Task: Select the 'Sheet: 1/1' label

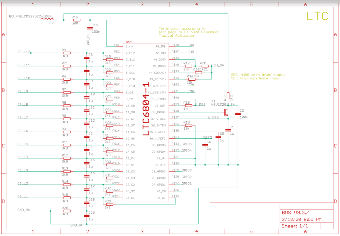Action: pos(295,226)
